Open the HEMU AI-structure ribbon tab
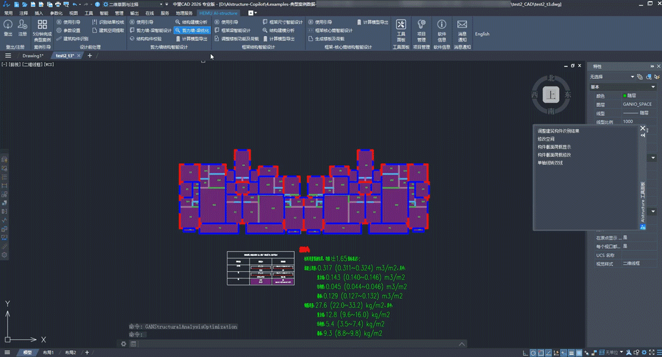This screenshot has height=357, width=662. pos(218,13)
